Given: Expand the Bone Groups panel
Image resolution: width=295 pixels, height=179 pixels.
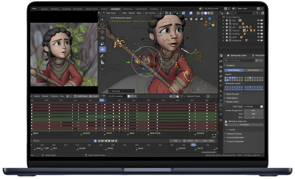Looking at the screenshot, I should point(233,94).
